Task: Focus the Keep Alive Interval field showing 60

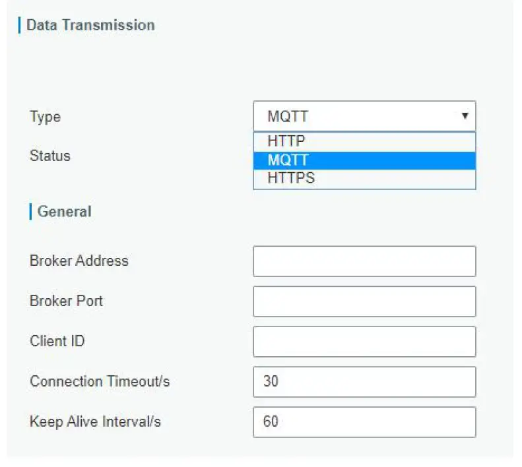Action: click(364, 422)
